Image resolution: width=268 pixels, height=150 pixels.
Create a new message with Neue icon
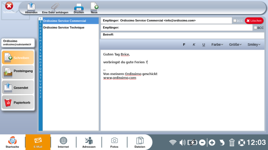[94, 8]
